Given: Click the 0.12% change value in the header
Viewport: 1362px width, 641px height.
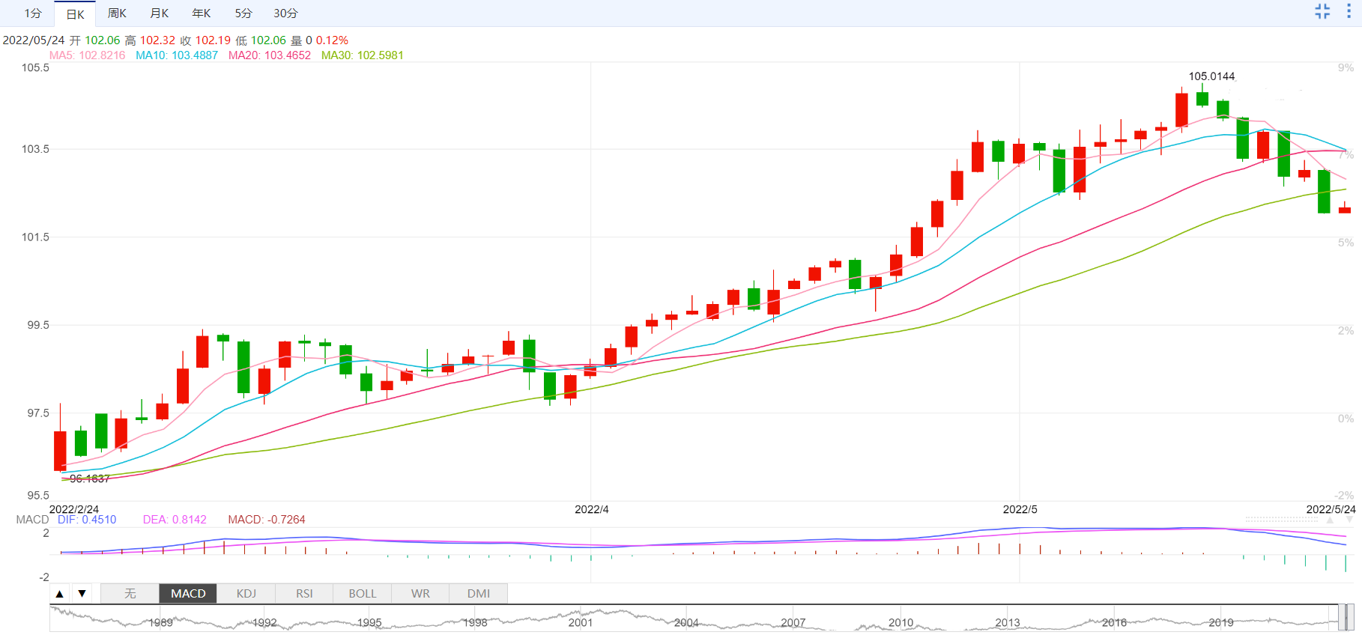Looking at the screenshot, I should click(332, 40).
